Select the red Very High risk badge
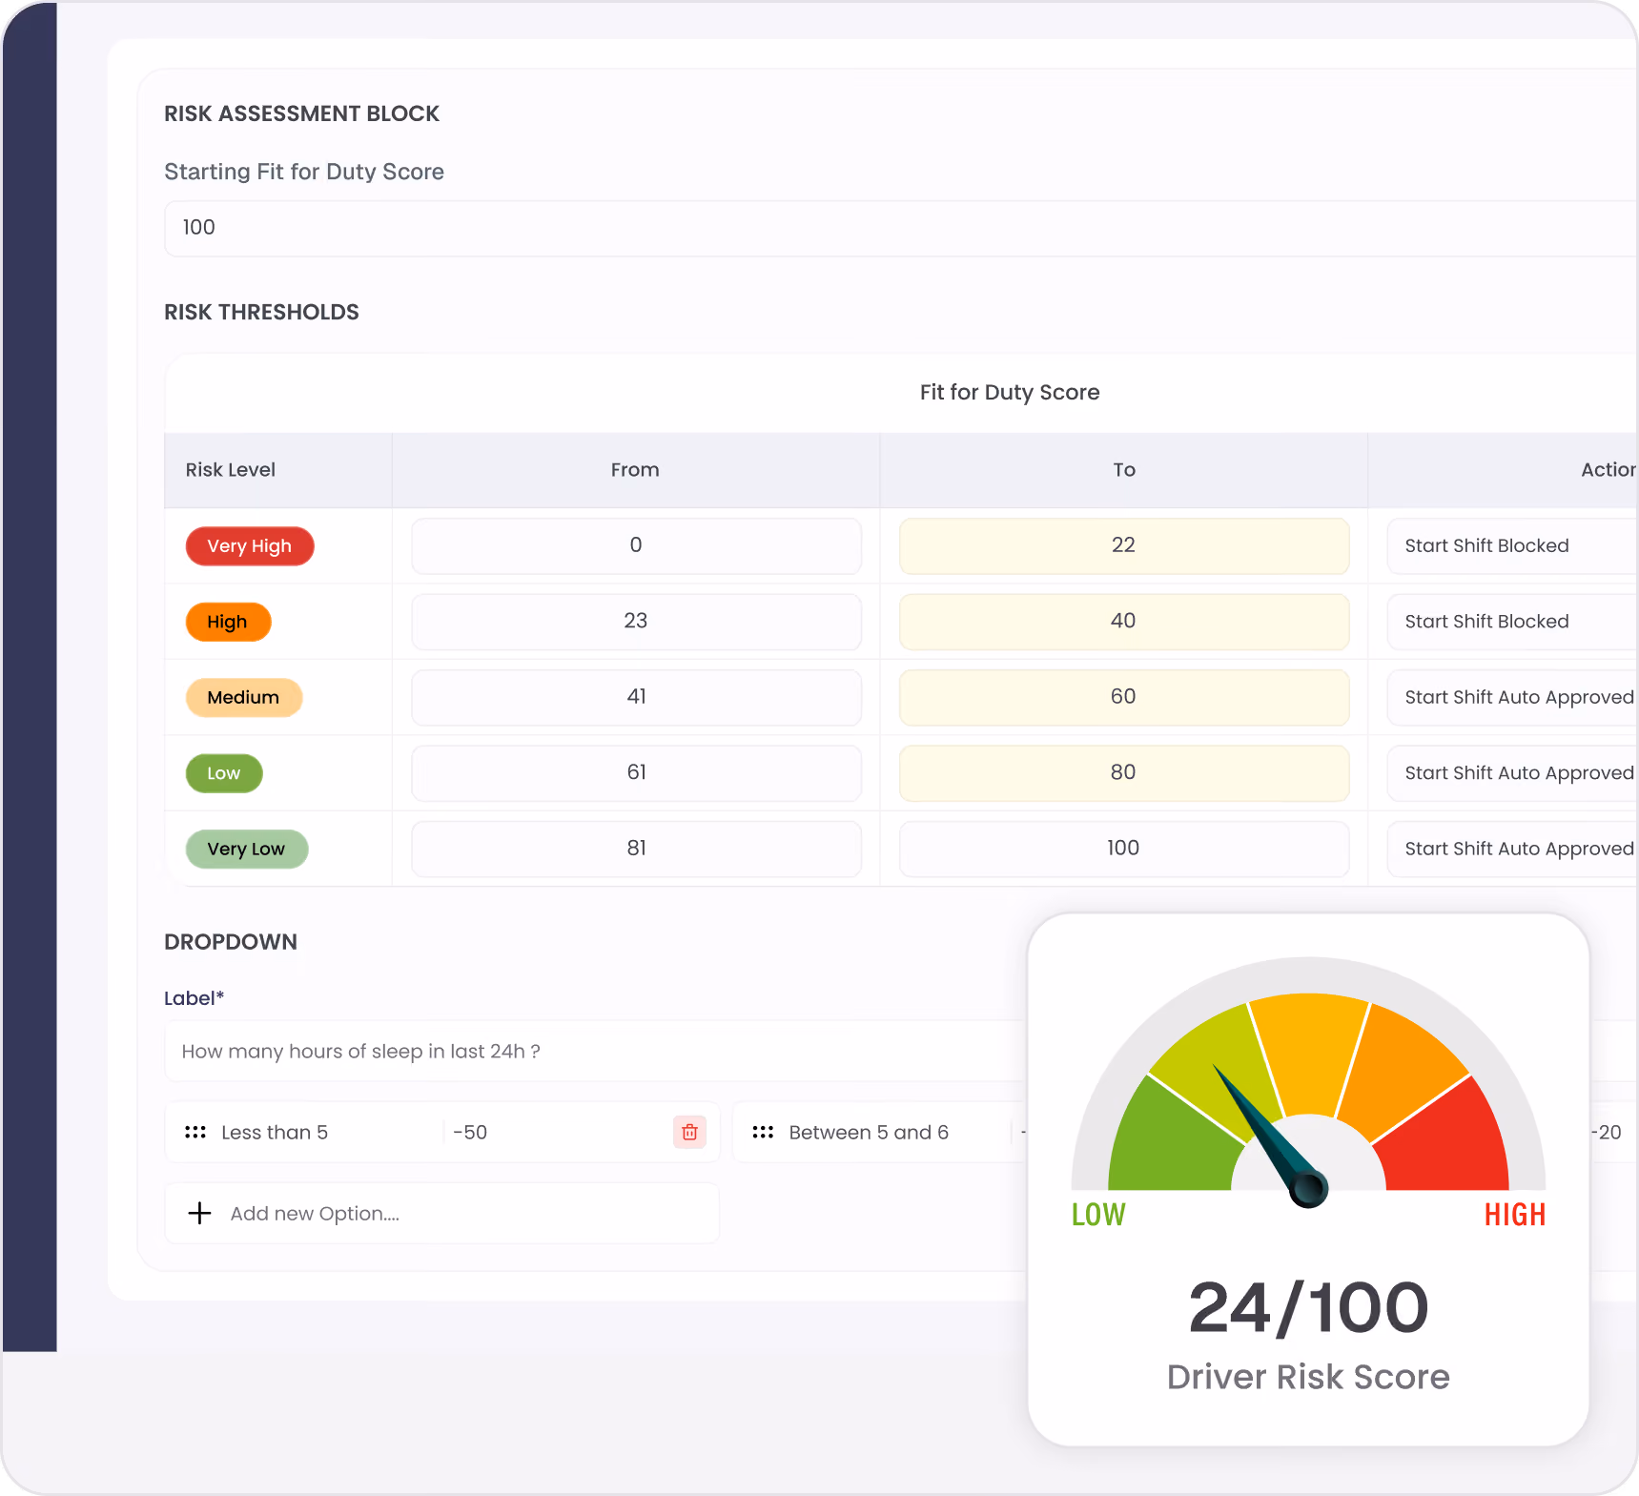The width and height of the screenshot is (1639, 1496). coord(250,546)
